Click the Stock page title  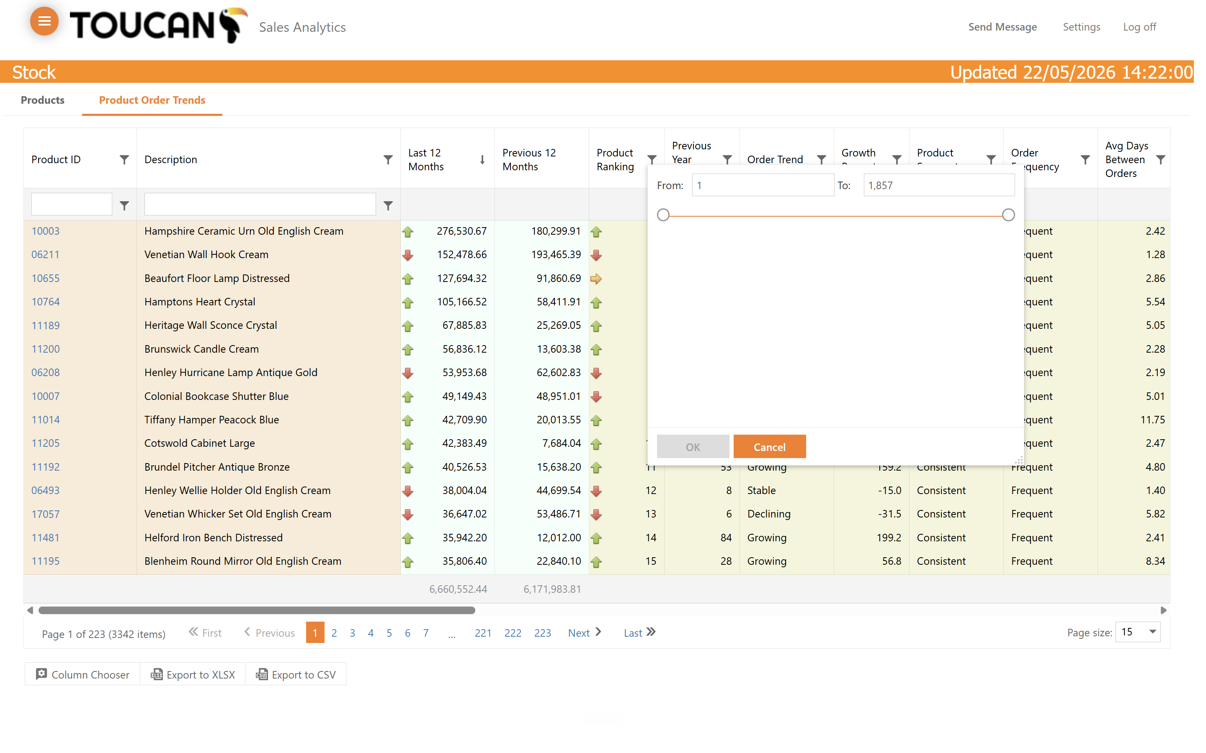[33, 72]
